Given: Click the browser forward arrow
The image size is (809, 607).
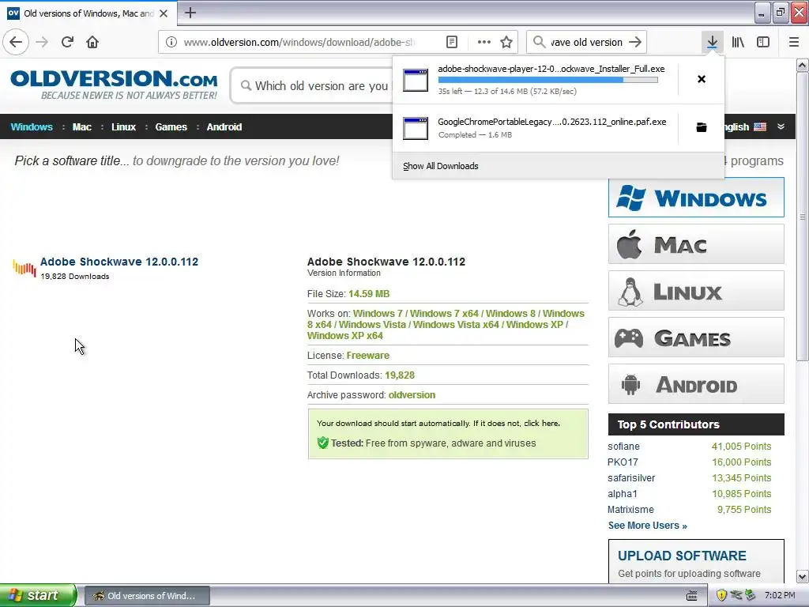Looking at the screenshot, I should click(43, 42).
